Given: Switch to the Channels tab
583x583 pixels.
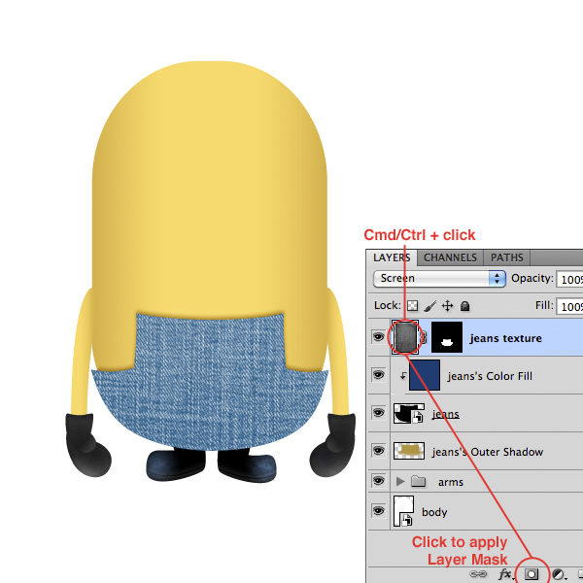Looking at the screenshot, I should [450, 257].
